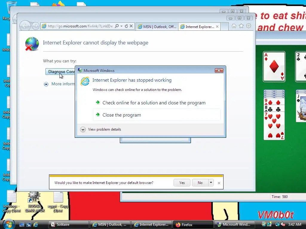Click the Internet Explorer logo in the error dialog

click(85, 81)
